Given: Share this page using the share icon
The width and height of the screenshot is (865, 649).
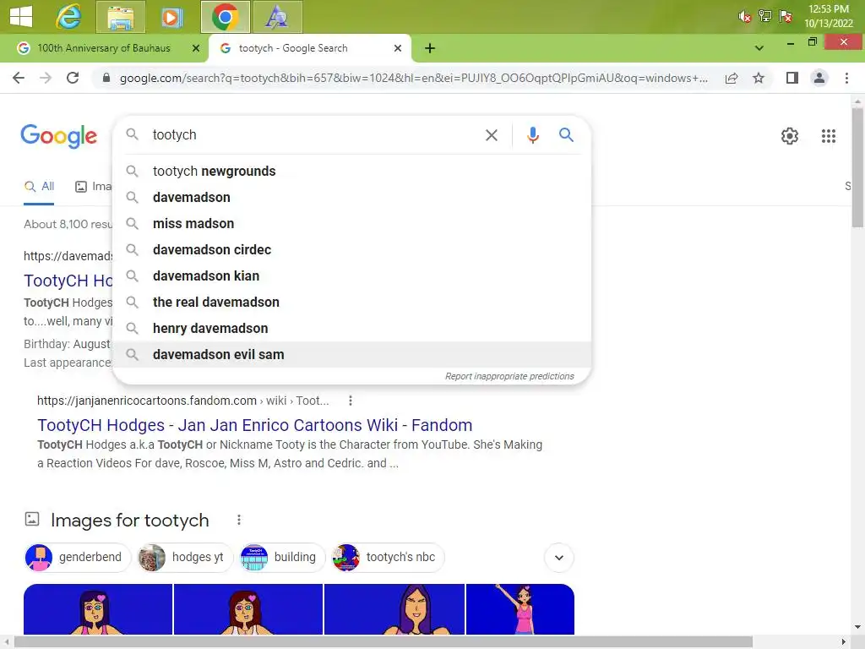Looking at the screenshot, I should [732, 78].
